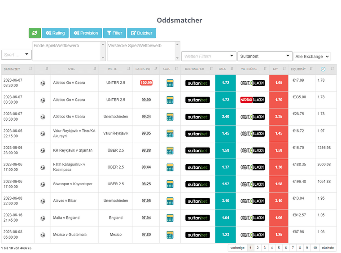The height and width of the screenshot is (253, 341).
Task: Click calculator icon for Alaves v Eibar
Action: pyautogui.click(x=170, y=201)
